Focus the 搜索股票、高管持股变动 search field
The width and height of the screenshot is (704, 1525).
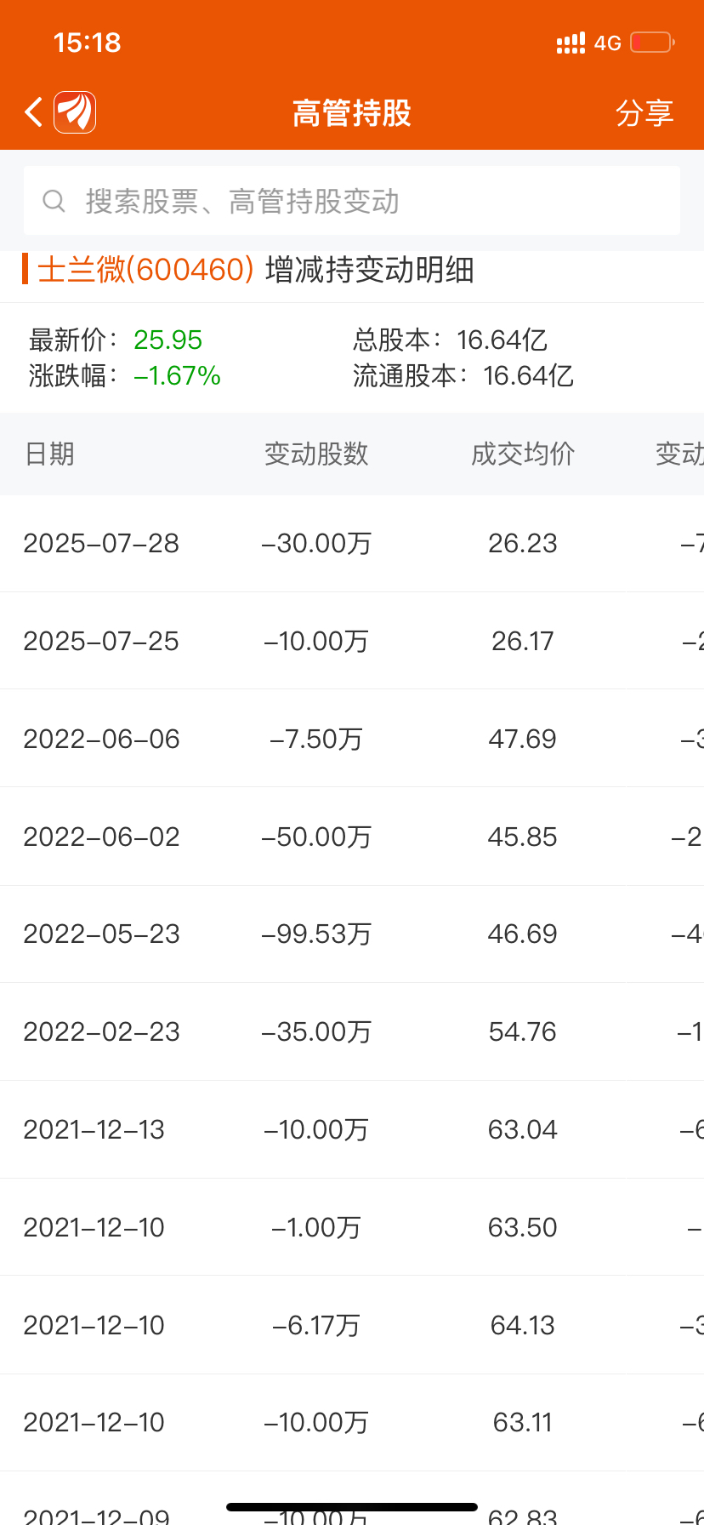pos(352,201)
